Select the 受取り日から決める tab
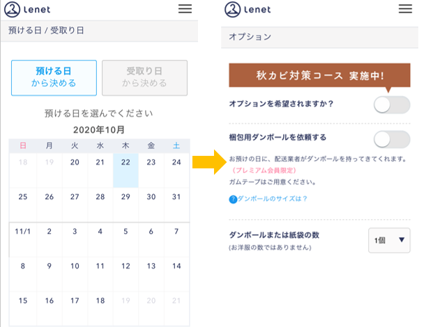This screenshot has height=327, width=442. tap(144, 78)
